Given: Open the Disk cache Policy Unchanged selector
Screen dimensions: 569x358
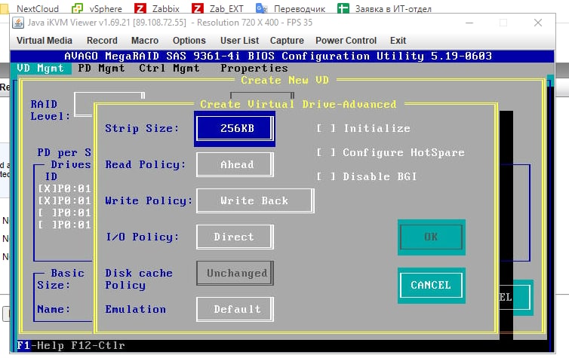Looking at the screenshot, I should pyautogui.click(x=235, y=273).
